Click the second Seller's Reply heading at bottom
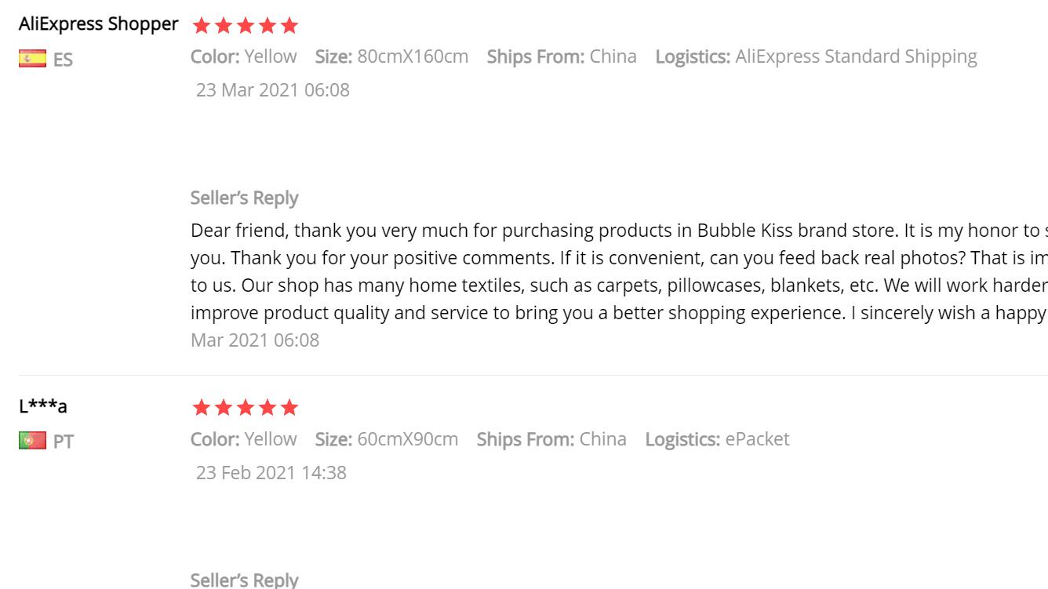The image size is (1048, 589). click(245, 580)
